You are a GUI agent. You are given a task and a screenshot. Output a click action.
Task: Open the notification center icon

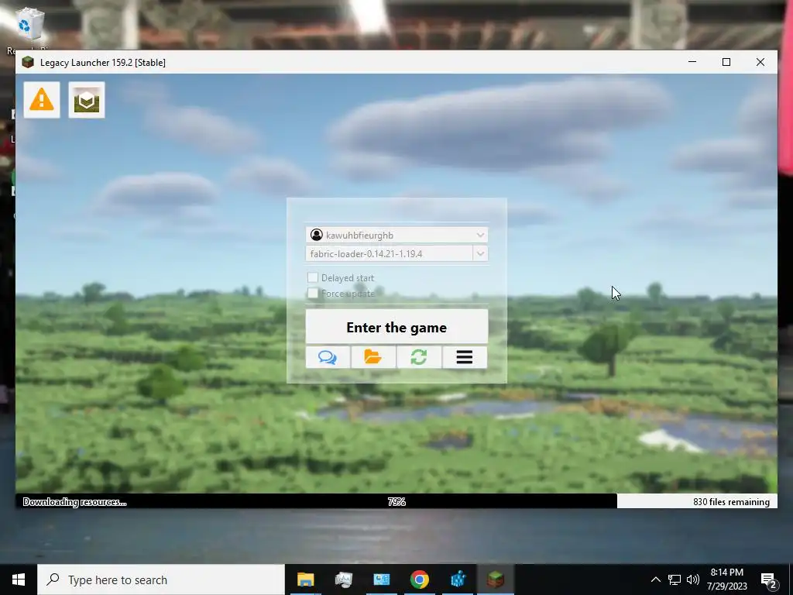pyautogui.click(x=769, y=580)
